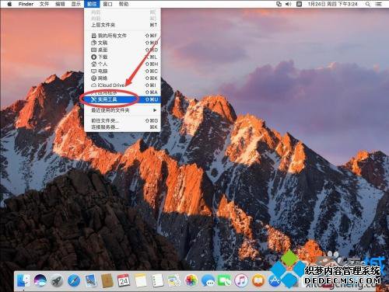Open Spotlight search magnifier
This screenshot has height=292, width=389.
click(x=368, y=4)
